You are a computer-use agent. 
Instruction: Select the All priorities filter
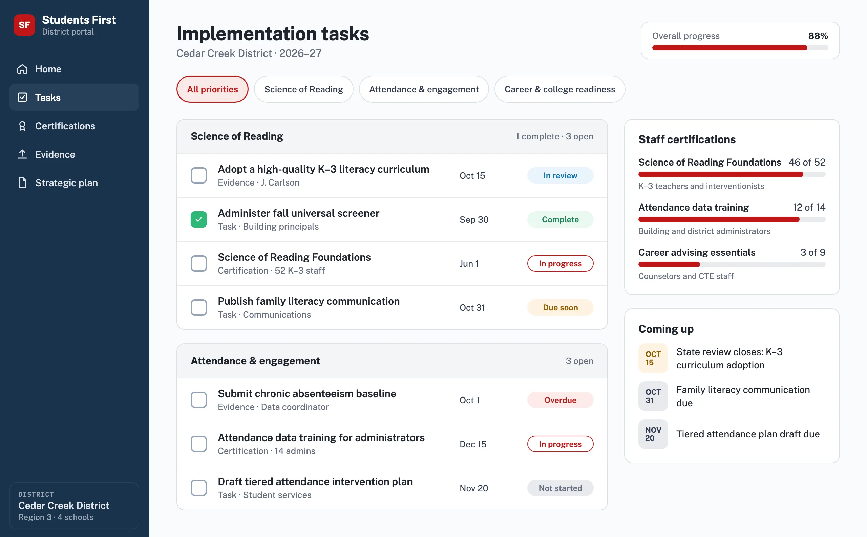[x=212, y=89]
